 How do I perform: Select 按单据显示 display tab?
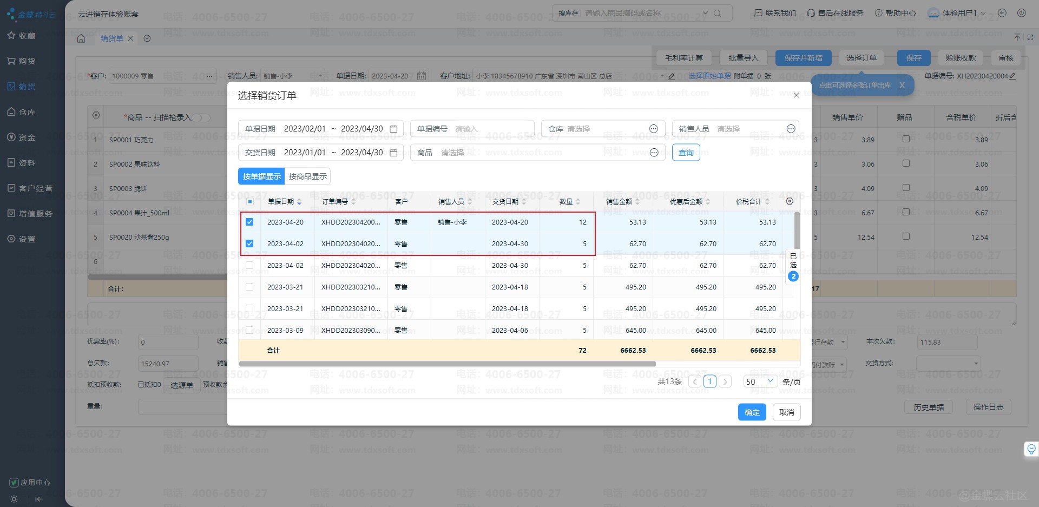coord(261,176)
